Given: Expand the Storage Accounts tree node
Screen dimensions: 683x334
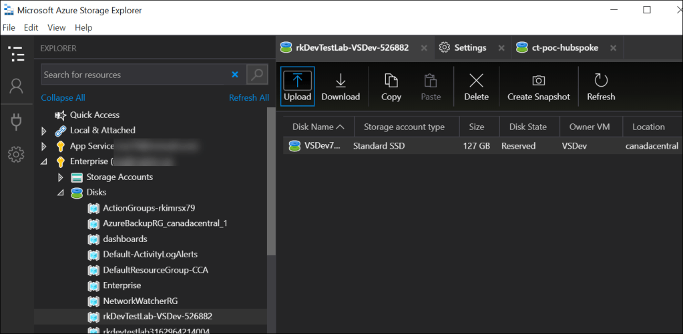Looking at the screenshot, I should coord(61,177).
